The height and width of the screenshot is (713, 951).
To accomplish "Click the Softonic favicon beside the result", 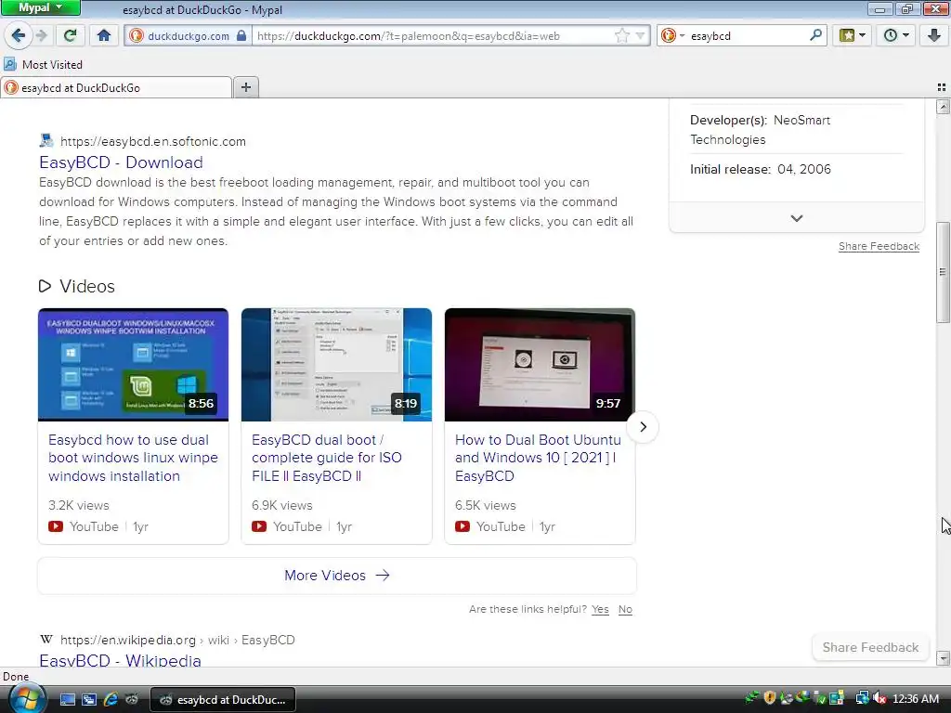I will (46, 141).
